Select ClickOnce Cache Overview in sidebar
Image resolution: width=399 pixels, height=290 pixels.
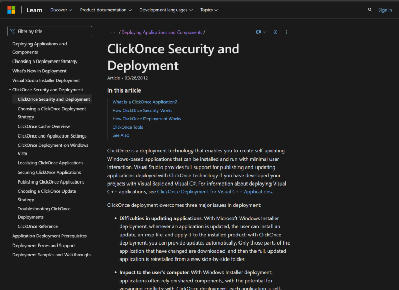43,127
